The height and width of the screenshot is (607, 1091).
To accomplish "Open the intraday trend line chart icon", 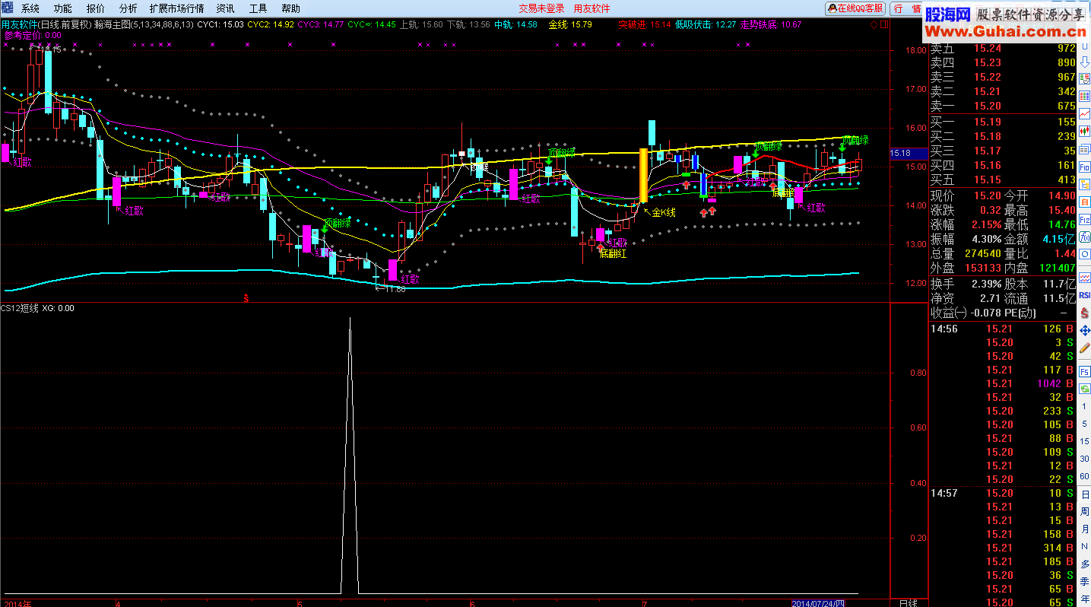I will pyautogui.click(x=1085, y=113).
